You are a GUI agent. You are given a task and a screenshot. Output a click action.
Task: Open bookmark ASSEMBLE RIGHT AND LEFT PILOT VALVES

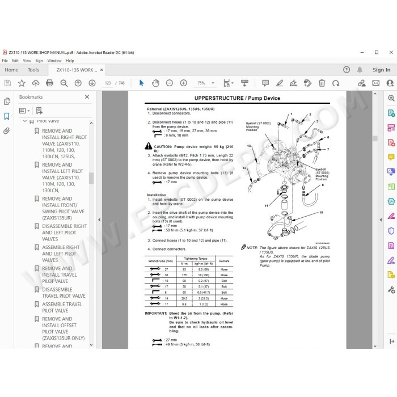coord(61,254)
